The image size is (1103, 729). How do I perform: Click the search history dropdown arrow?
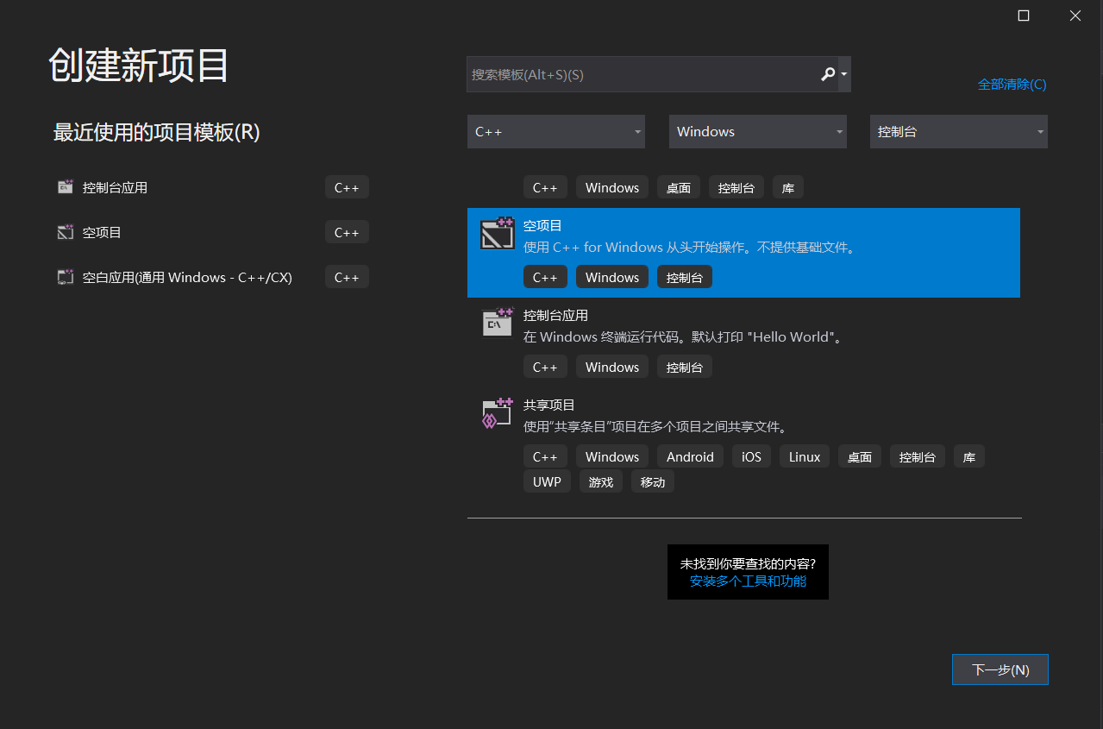pyautogui.click(x=843, y=74)
